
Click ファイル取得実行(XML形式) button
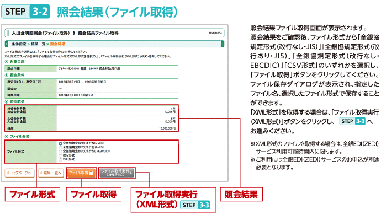pyautogui.click(x=117, y=173)
